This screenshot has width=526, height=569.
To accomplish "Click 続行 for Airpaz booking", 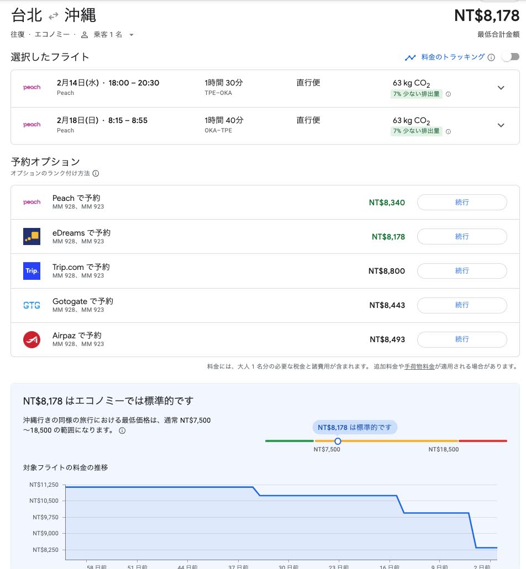I will (x=461, y=339).
